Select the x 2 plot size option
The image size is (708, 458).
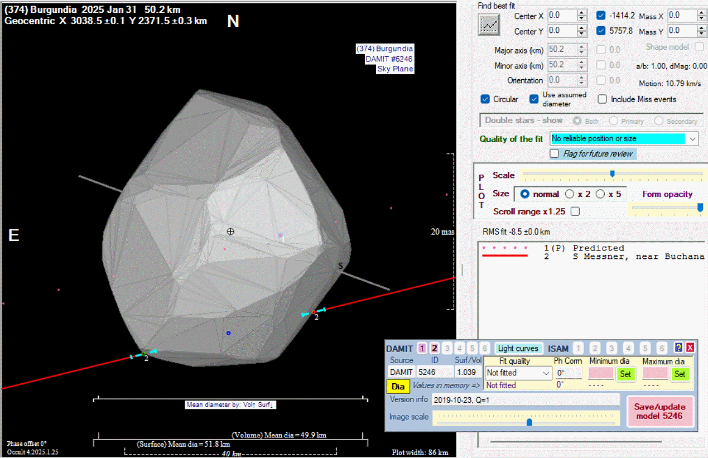[570, 194]
